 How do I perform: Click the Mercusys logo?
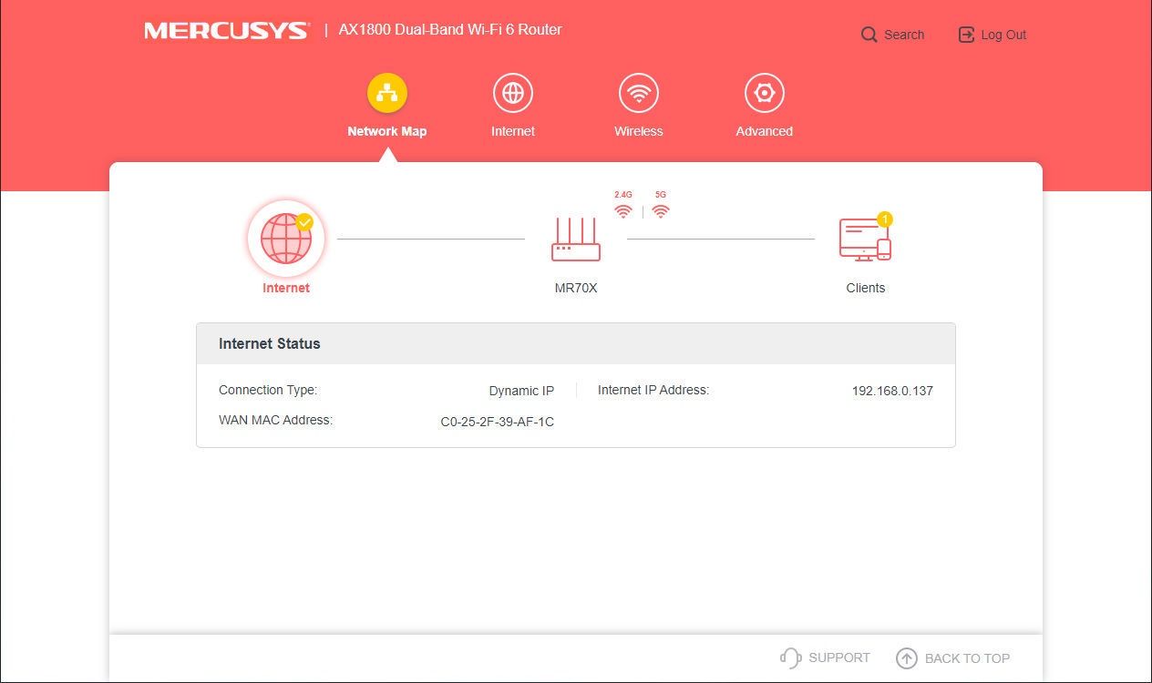pyautogui.click(x=227, y=31)
